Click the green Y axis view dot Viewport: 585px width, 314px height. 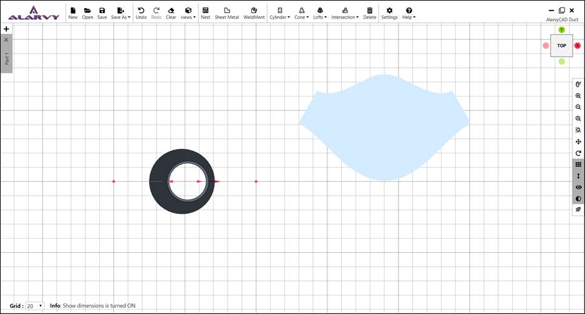click(561, 30)
